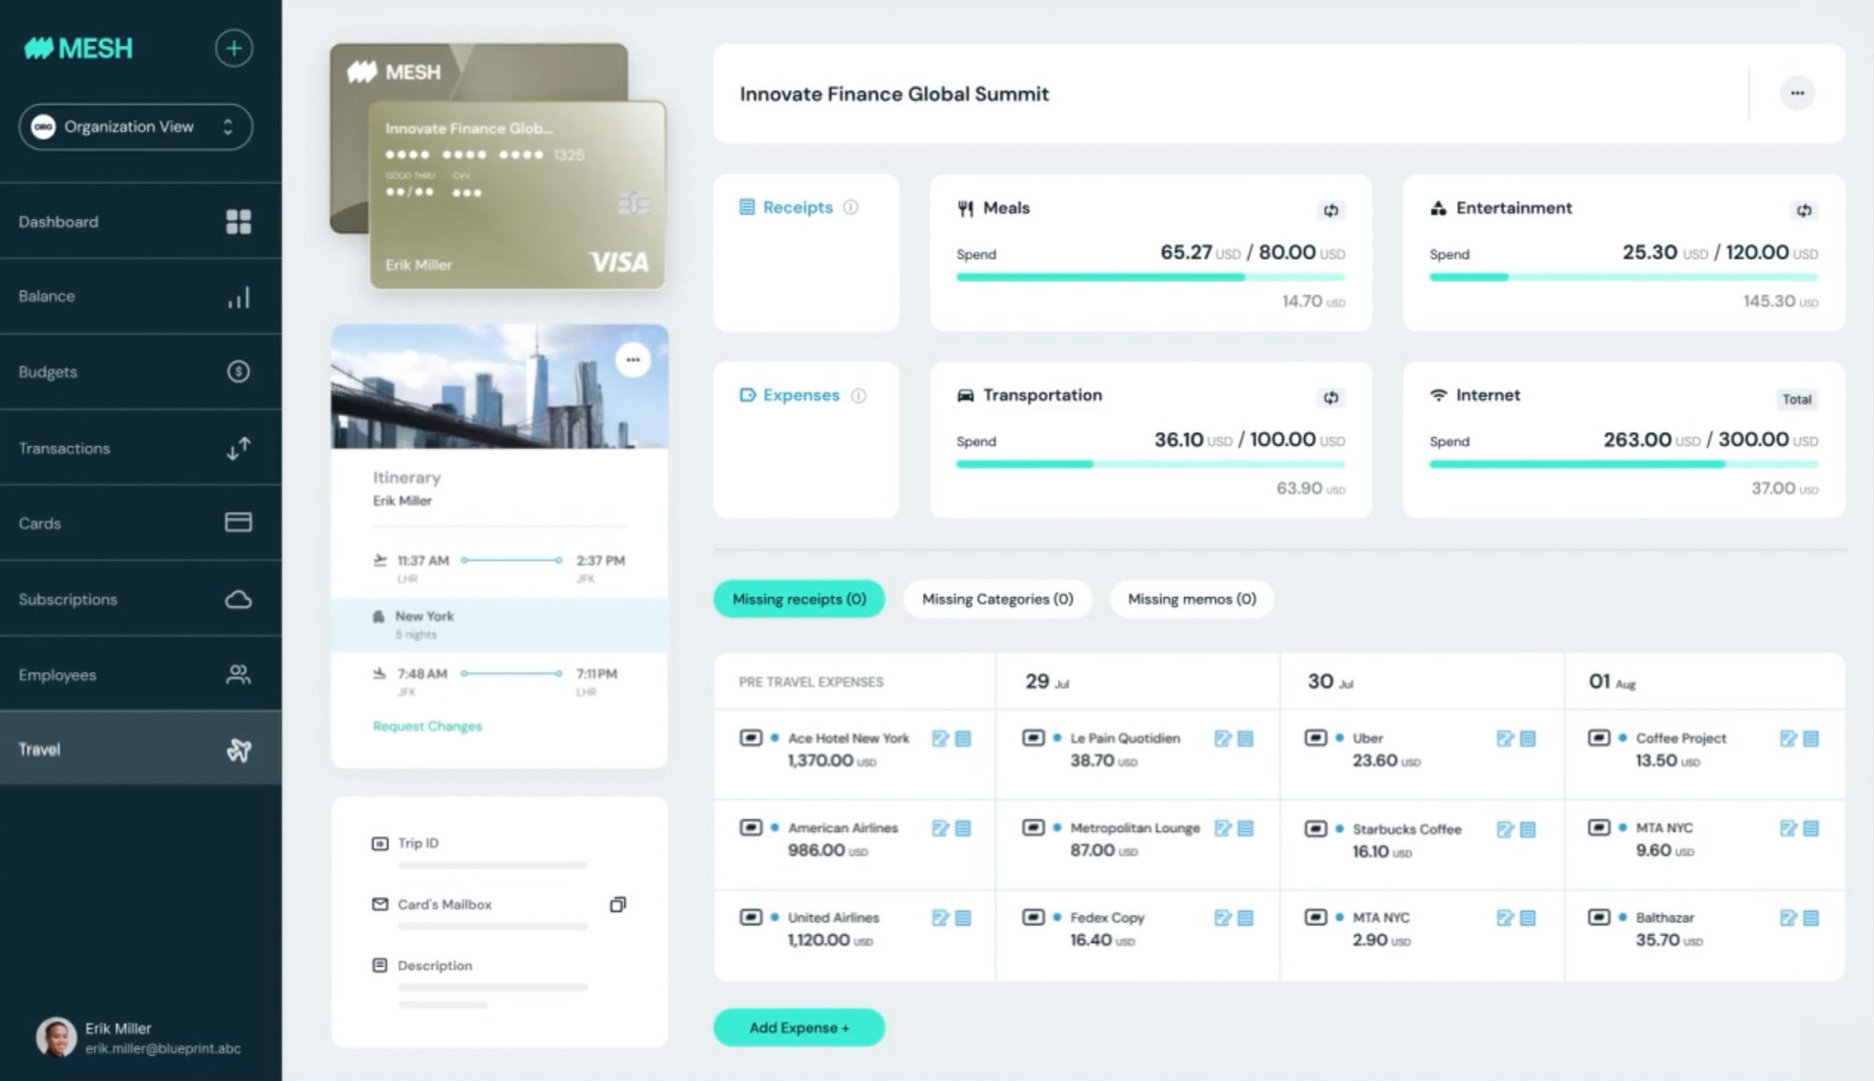
Task: Switch to the Missing Categories (0) tab
Action: (x=997, y=599)
